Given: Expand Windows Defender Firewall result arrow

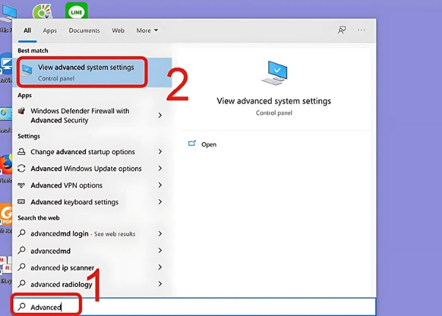Looking at the screenshot, I should [x=160, y=116].
